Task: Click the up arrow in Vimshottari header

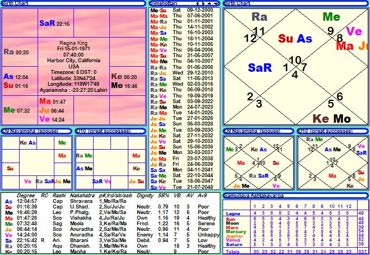Action: click(209, 3)
